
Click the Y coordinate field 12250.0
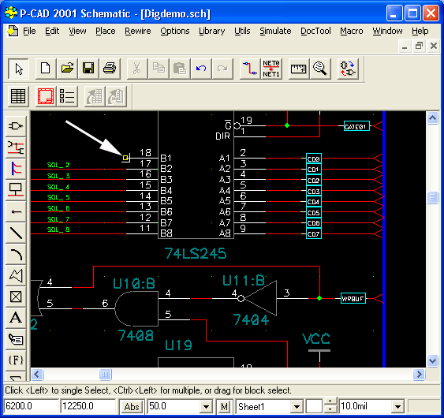point(88,406)
